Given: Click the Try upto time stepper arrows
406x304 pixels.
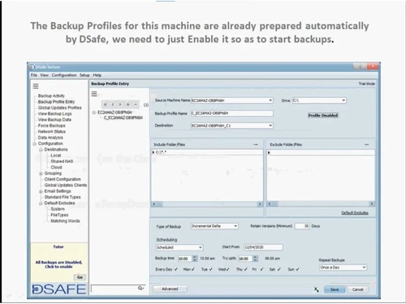Looking at the screenshot, I should pyautogui.click(x=255, y=259).
